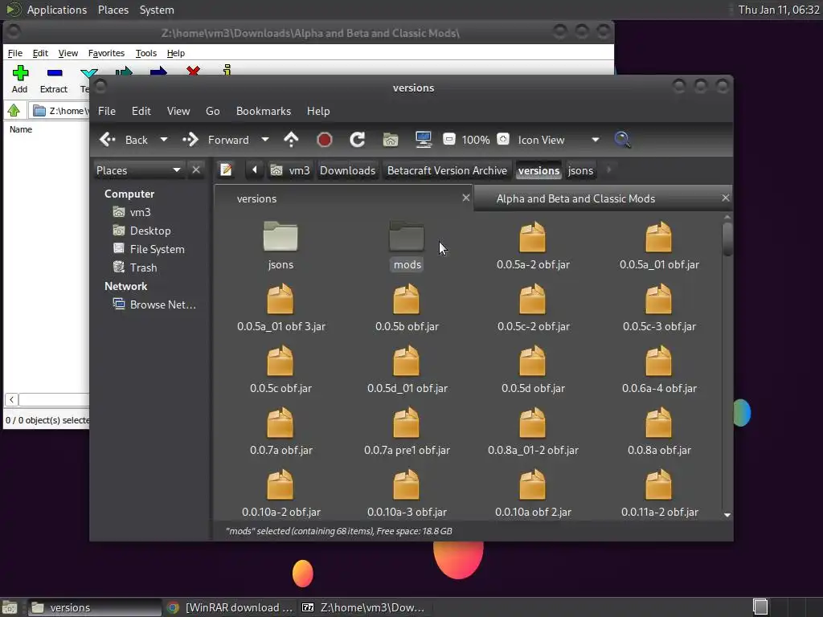The width and height of the screenshot is (823, 617).
Task: Select the 0.0.10a-3 obf.jar file
Action: tap(407, 484)
